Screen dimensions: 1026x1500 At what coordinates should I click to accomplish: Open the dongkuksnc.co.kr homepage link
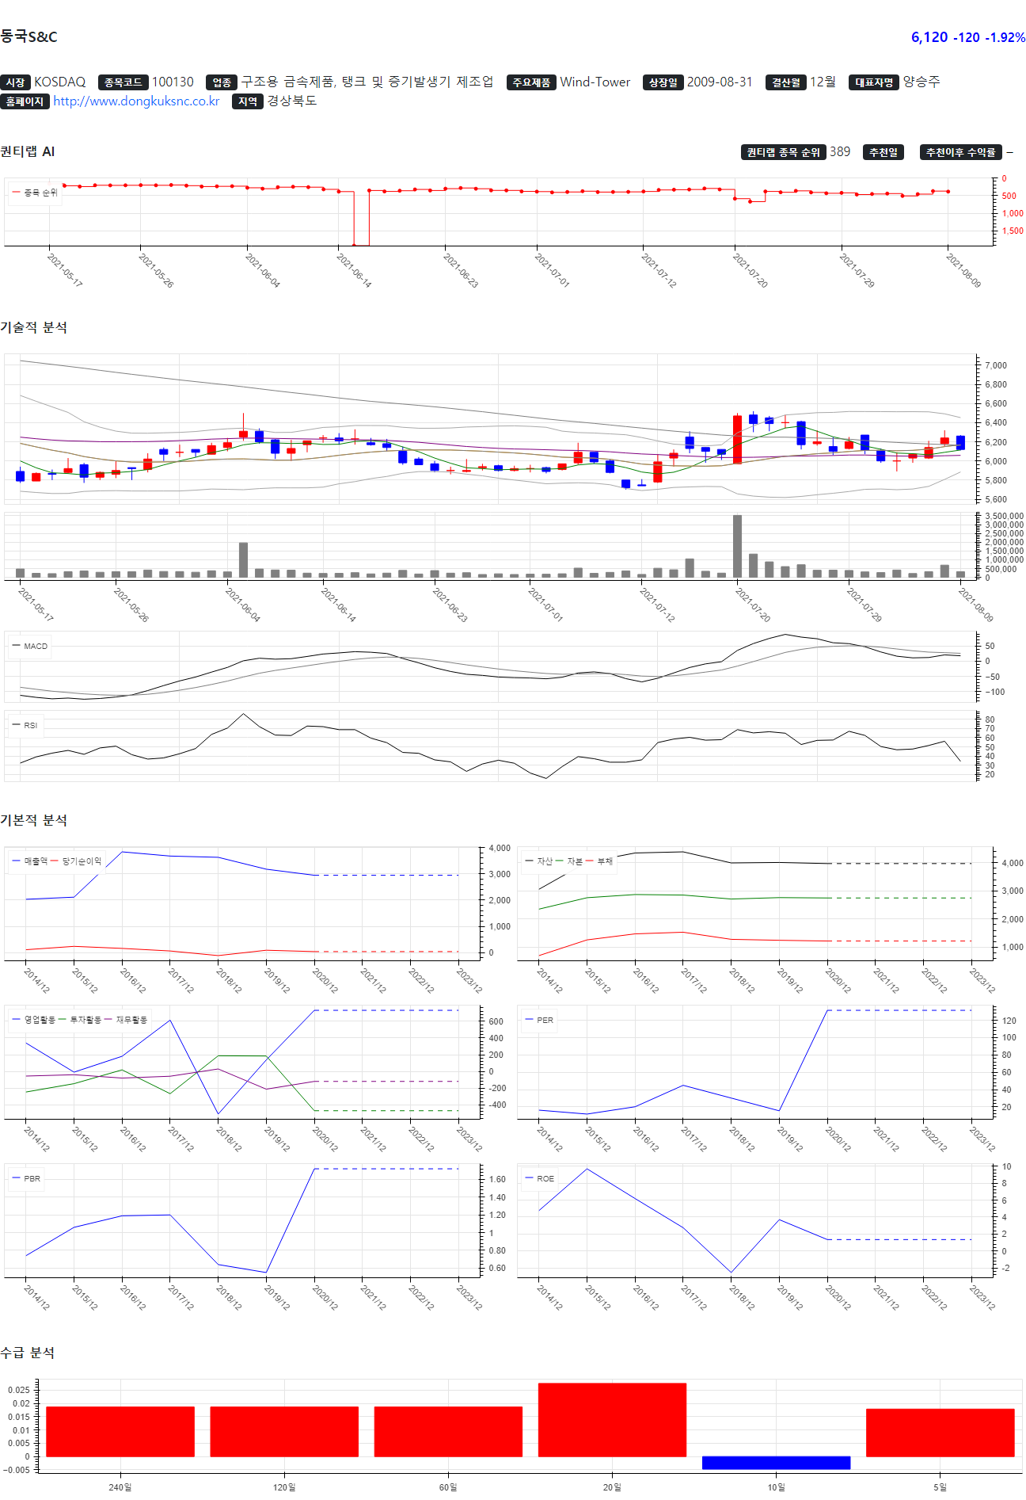click(x=136, y=101)
